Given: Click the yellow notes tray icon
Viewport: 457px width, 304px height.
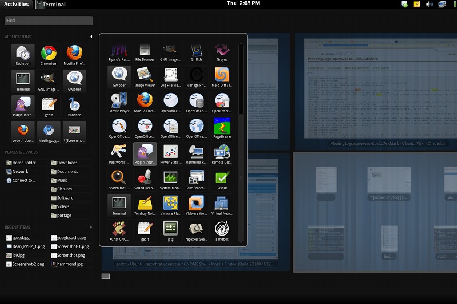Looking at the screenshot, I should pos(416,4).
